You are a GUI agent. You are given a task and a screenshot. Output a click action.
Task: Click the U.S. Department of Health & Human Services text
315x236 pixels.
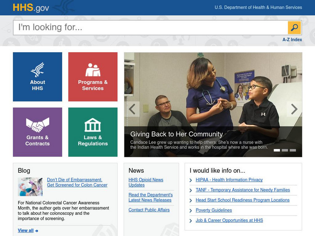coord(258,7)
